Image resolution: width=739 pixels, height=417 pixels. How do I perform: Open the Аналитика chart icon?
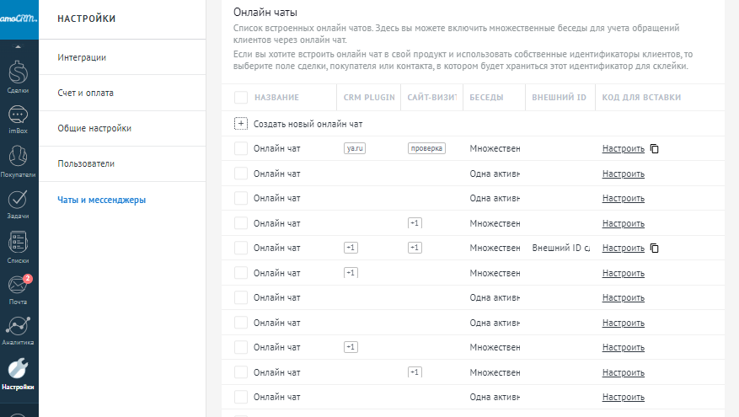17,328
